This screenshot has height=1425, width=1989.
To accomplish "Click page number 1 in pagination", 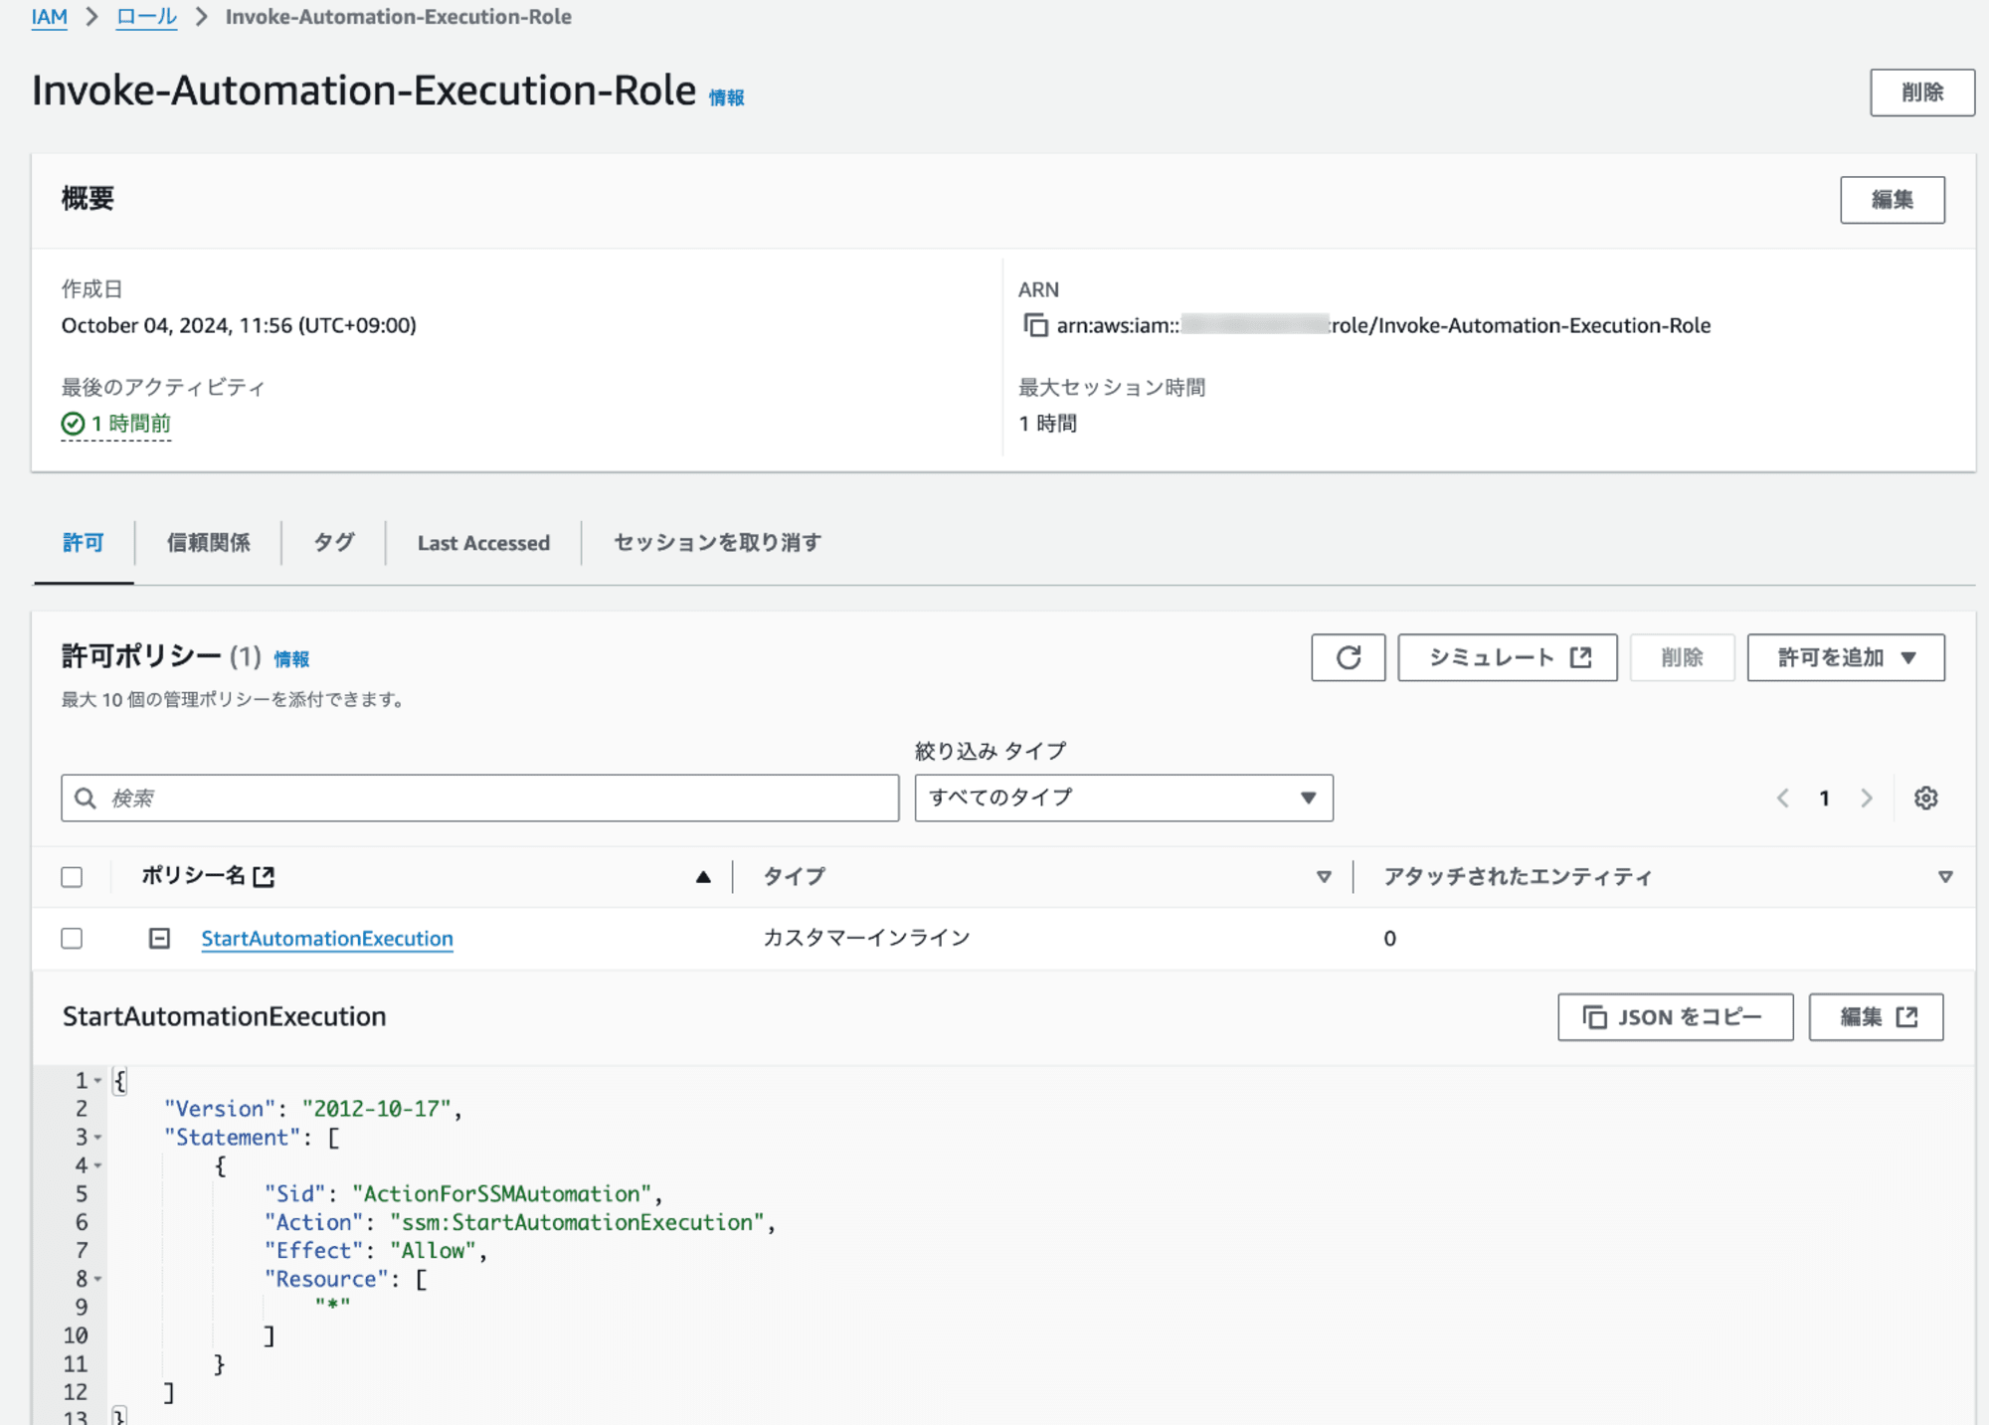I will click(1825, 798).
